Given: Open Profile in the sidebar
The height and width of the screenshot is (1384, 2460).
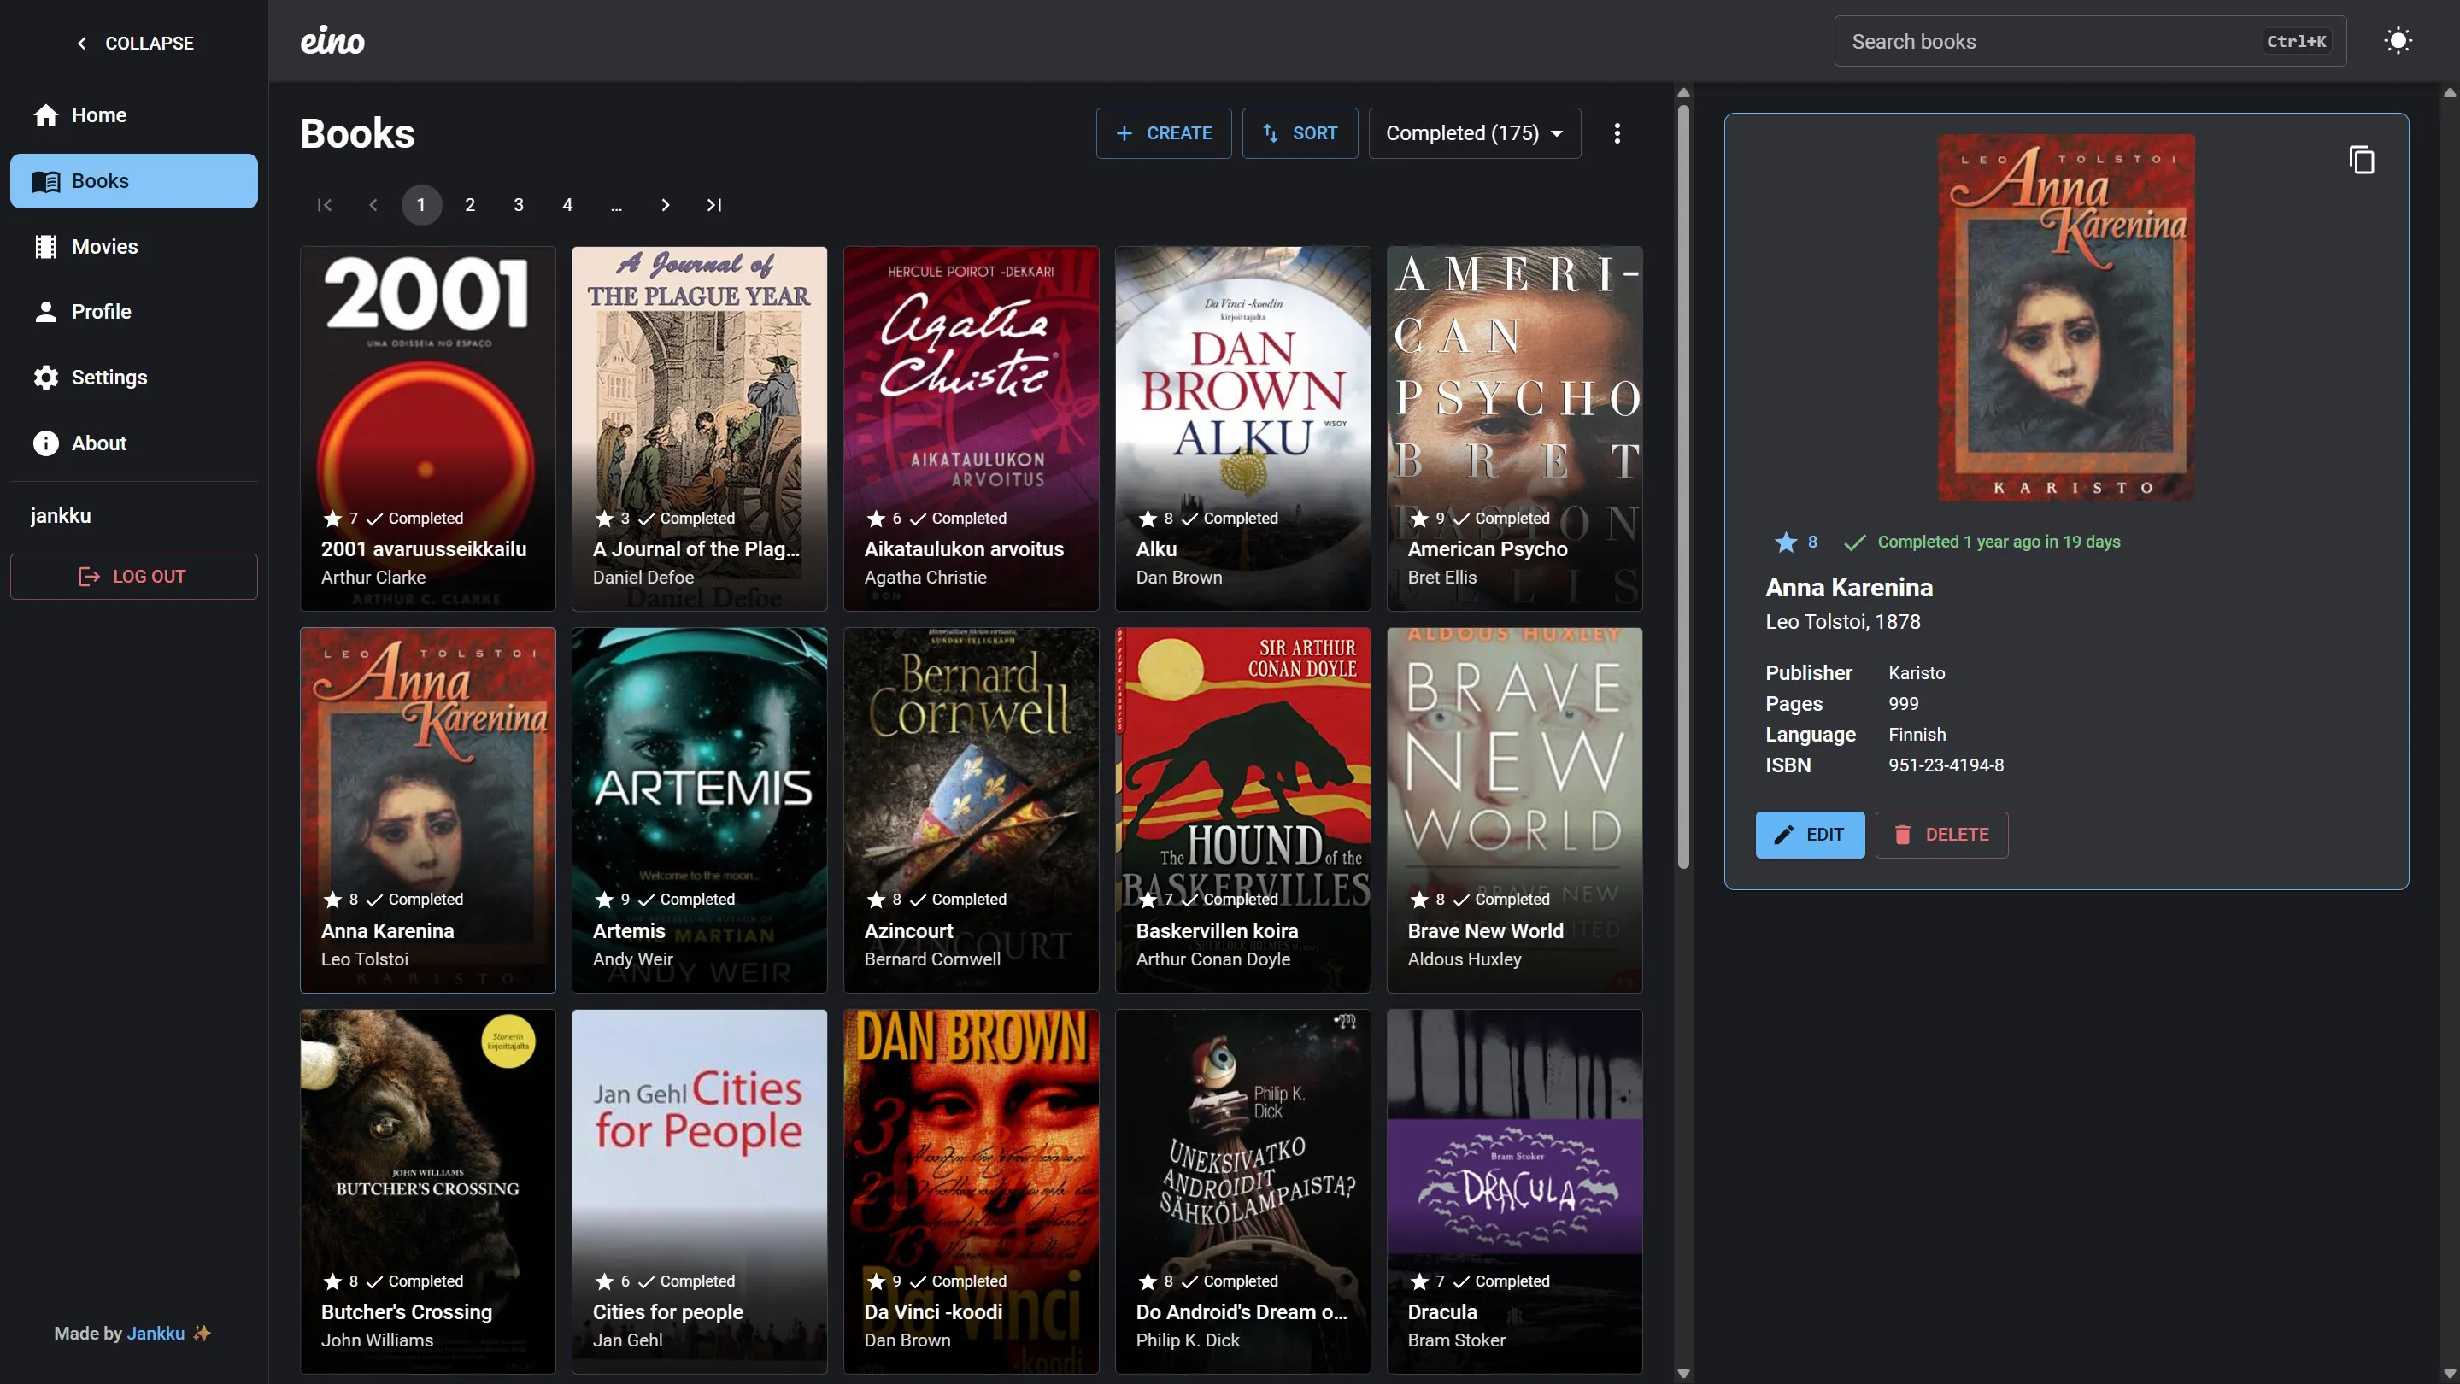Looking at the screenshot, I should click(x=133, y=311).
